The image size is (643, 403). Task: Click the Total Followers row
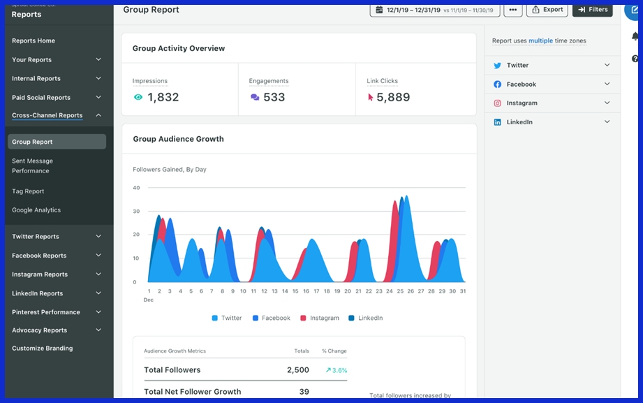[245, 369]
